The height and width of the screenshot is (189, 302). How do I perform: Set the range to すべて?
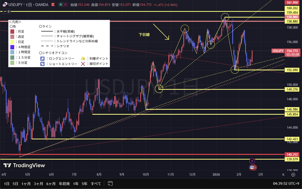pyautogui.click(x=96, y=183)
